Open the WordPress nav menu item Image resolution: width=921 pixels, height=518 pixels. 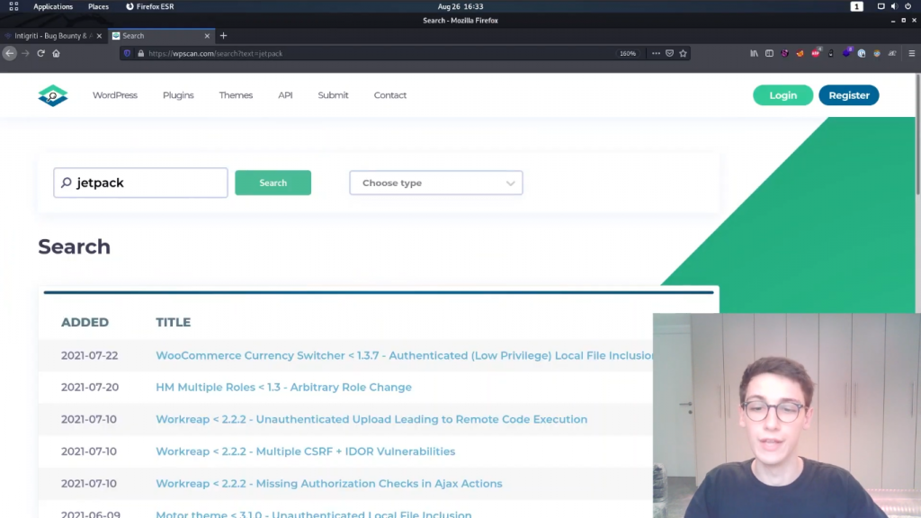[115, 95]
